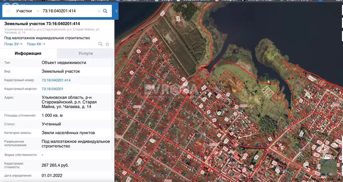
Task: Open the hamburger menu in search bar
Action: pos(8,11)
